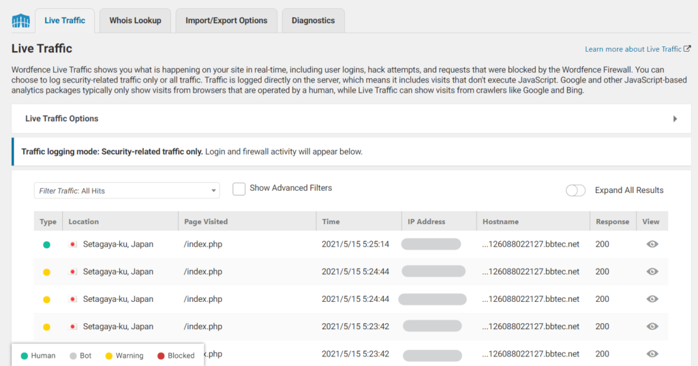Click the Human legend label
The image size is (698, 366).
coord(43,356)
